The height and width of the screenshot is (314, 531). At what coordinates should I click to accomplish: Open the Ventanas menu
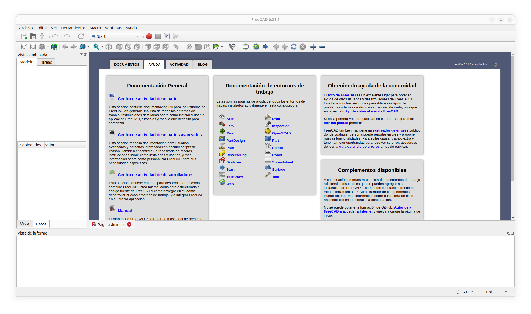(113, 28)
